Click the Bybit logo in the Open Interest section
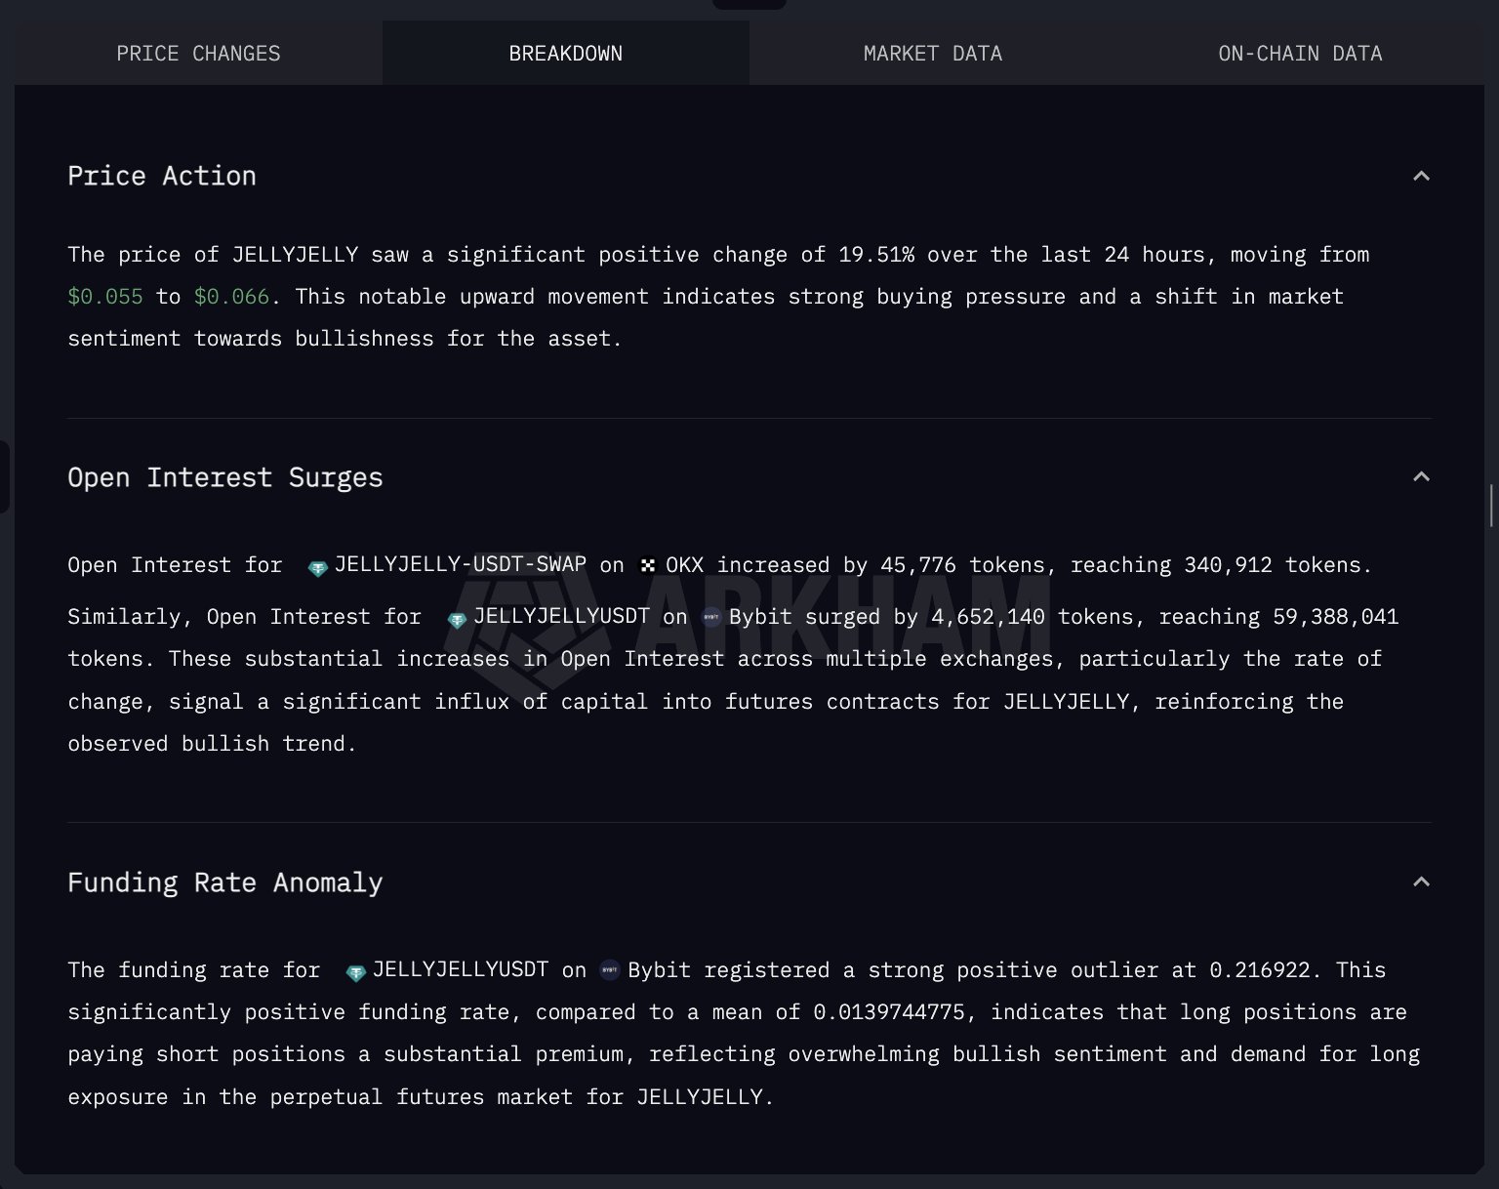Image resolution: width=1499 pixels, height=1189 pixels. point(711,617)
